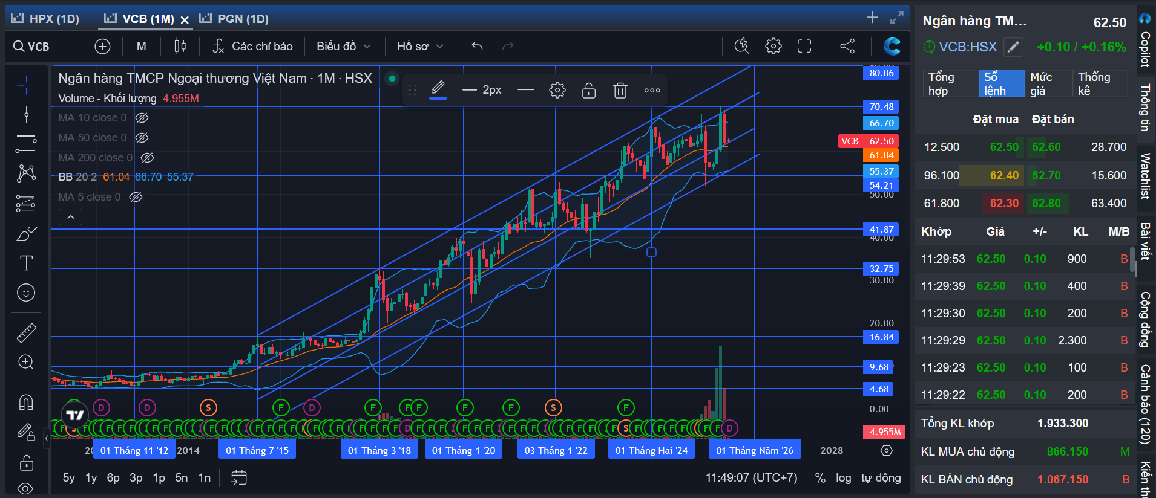The width and height of the screenshot is (1156, 498).
Task: Collapse the indicator legend list
Action: coord(71,217)
